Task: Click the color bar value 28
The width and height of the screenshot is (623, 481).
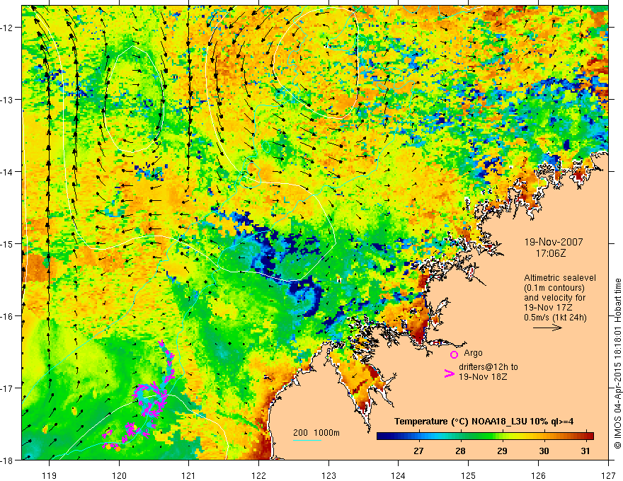Action: tap(460, 451)
